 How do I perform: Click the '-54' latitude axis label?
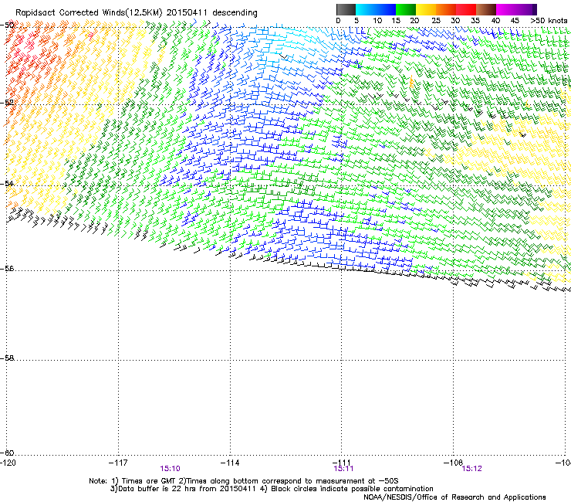click(x=7, y=183)
